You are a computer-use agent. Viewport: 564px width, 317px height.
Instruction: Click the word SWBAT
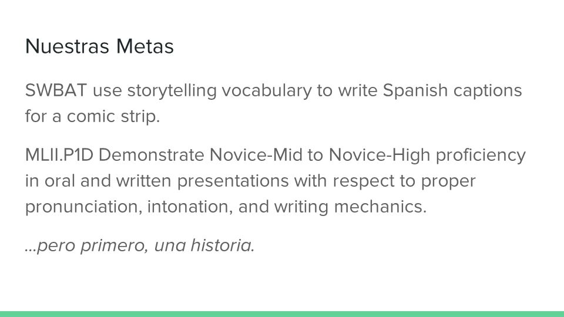56,90
